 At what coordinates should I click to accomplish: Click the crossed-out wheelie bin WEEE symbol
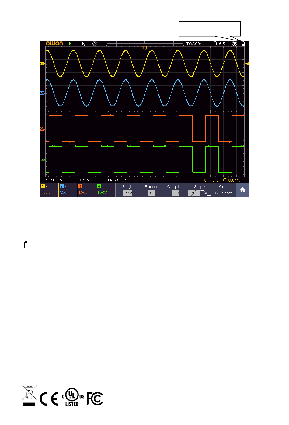[29, 395]
